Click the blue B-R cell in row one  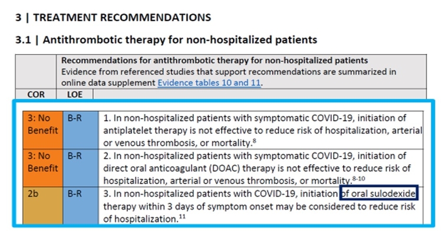(x=81, y=130)
